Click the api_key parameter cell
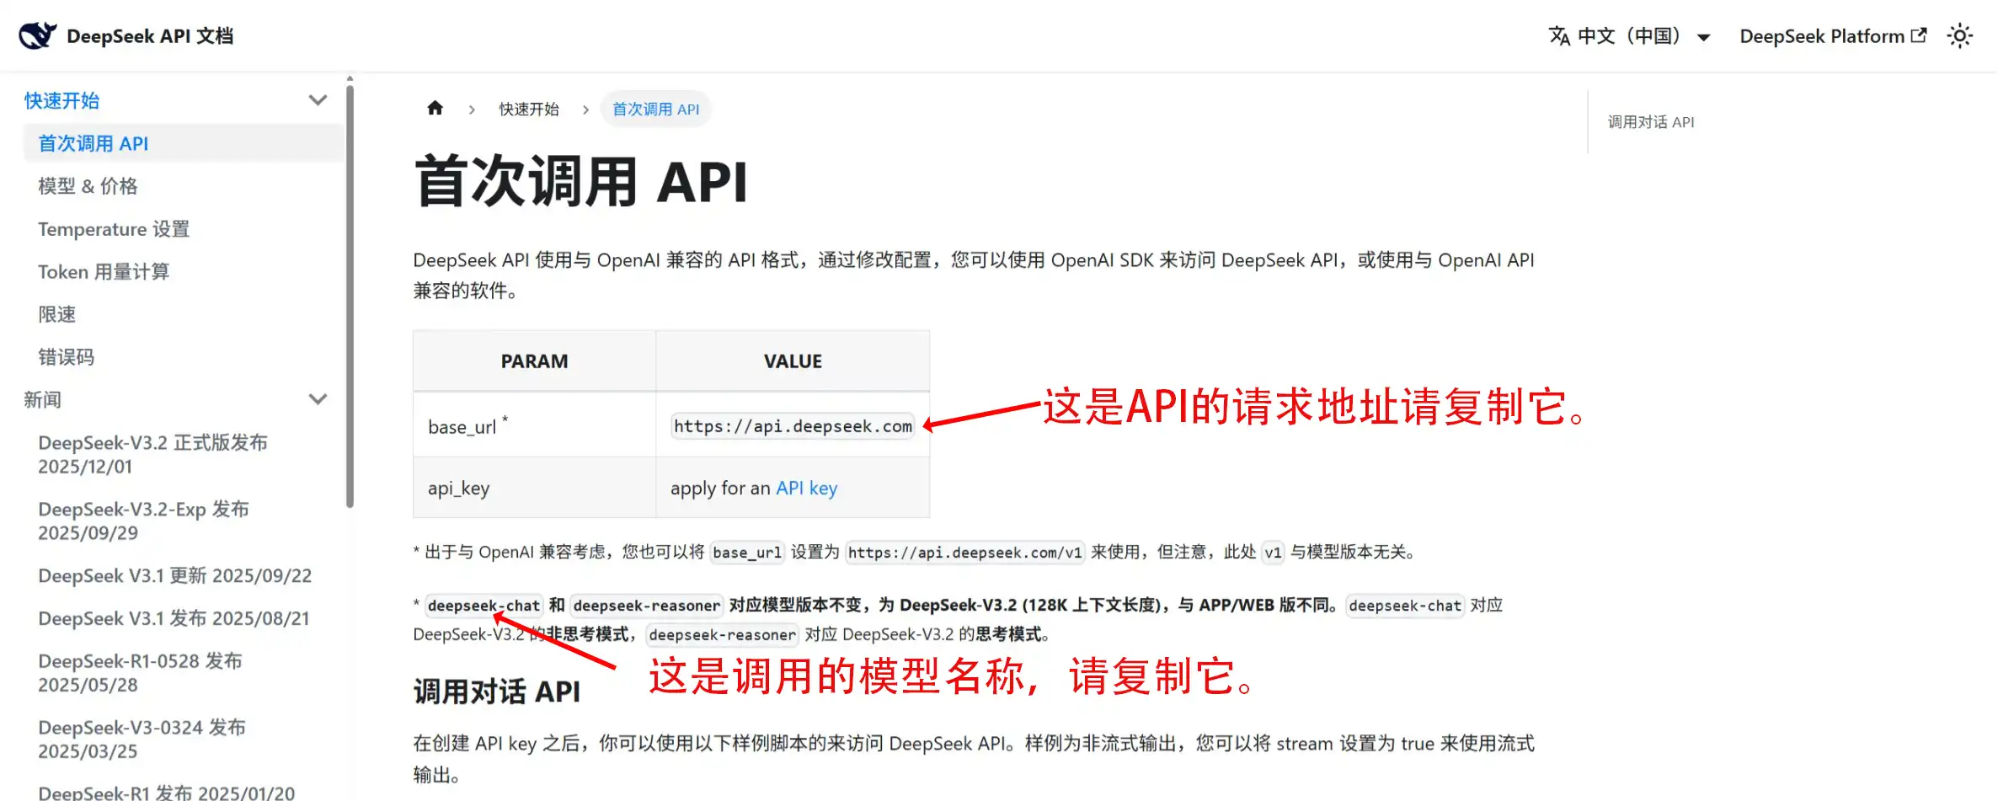1998x801 pixels. click(534, 488)
